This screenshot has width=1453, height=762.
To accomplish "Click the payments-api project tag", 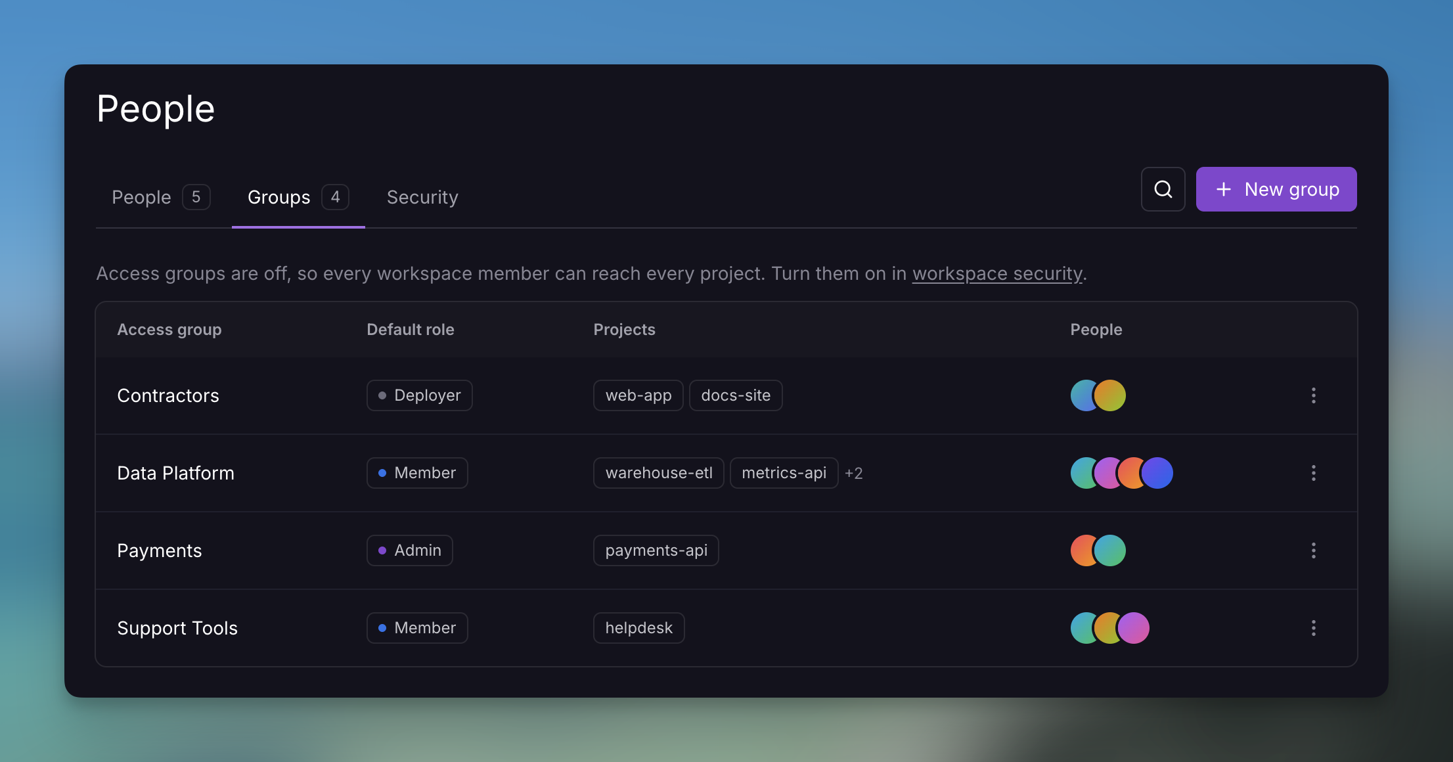I will (656, 550).
